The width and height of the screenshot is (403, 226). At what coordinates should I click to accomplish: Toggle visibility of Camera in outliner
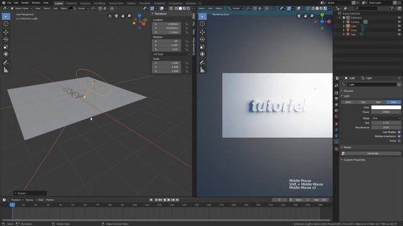[x=399, y=22]
